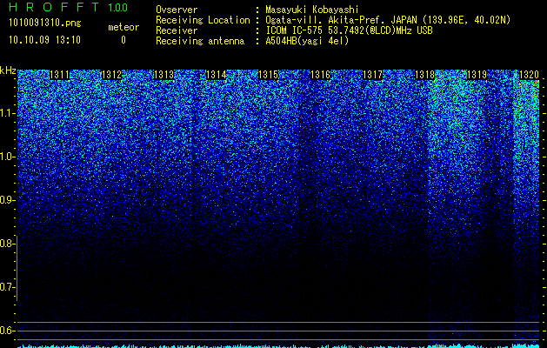Select ICOM IC-575 53.7492 MHz USB text
The height and width of the screenshot is (348, 547).
click(349, 30)
